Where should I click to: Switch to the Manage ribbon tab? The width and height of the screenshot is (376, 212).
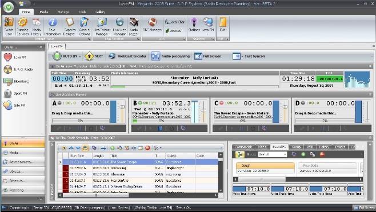tap(63, 12)
